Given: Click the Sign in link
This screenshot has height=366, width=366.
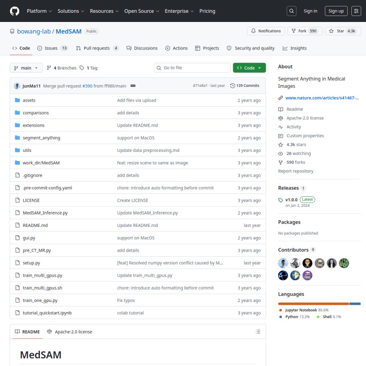Looking at the screenshot, I should (310, 11).
